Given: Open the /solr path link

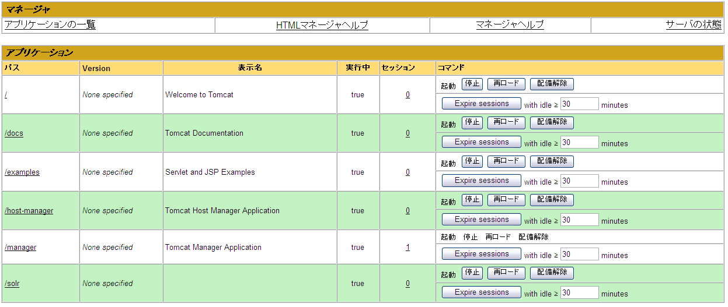Looking at the screenshot, I should click(13, 284).
